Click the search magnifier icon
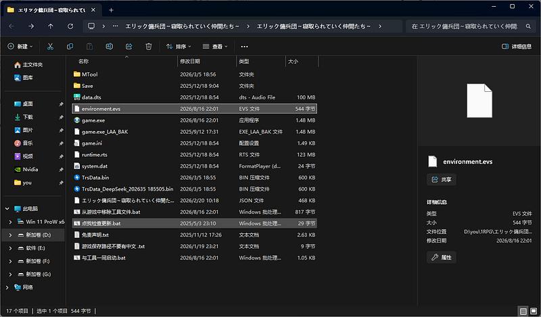 click(x=528, y=26)
